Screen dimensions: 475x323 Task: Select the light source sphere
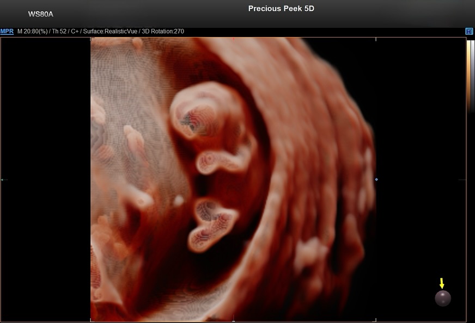[x=442, y=298]
